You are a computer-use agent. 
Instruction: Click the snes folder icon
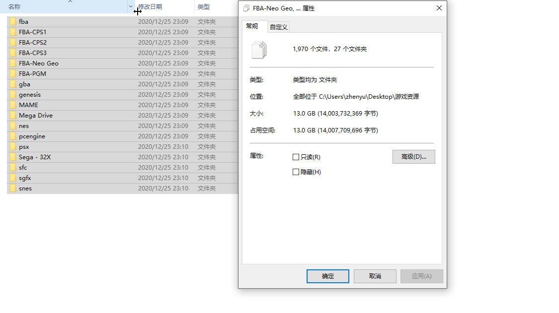(13, 188)
